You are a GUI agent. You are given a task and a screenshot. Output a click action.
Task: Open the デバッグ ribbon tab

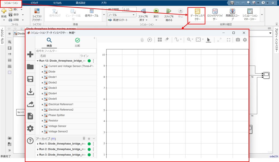pyautogui.click(x=34, y=3)
